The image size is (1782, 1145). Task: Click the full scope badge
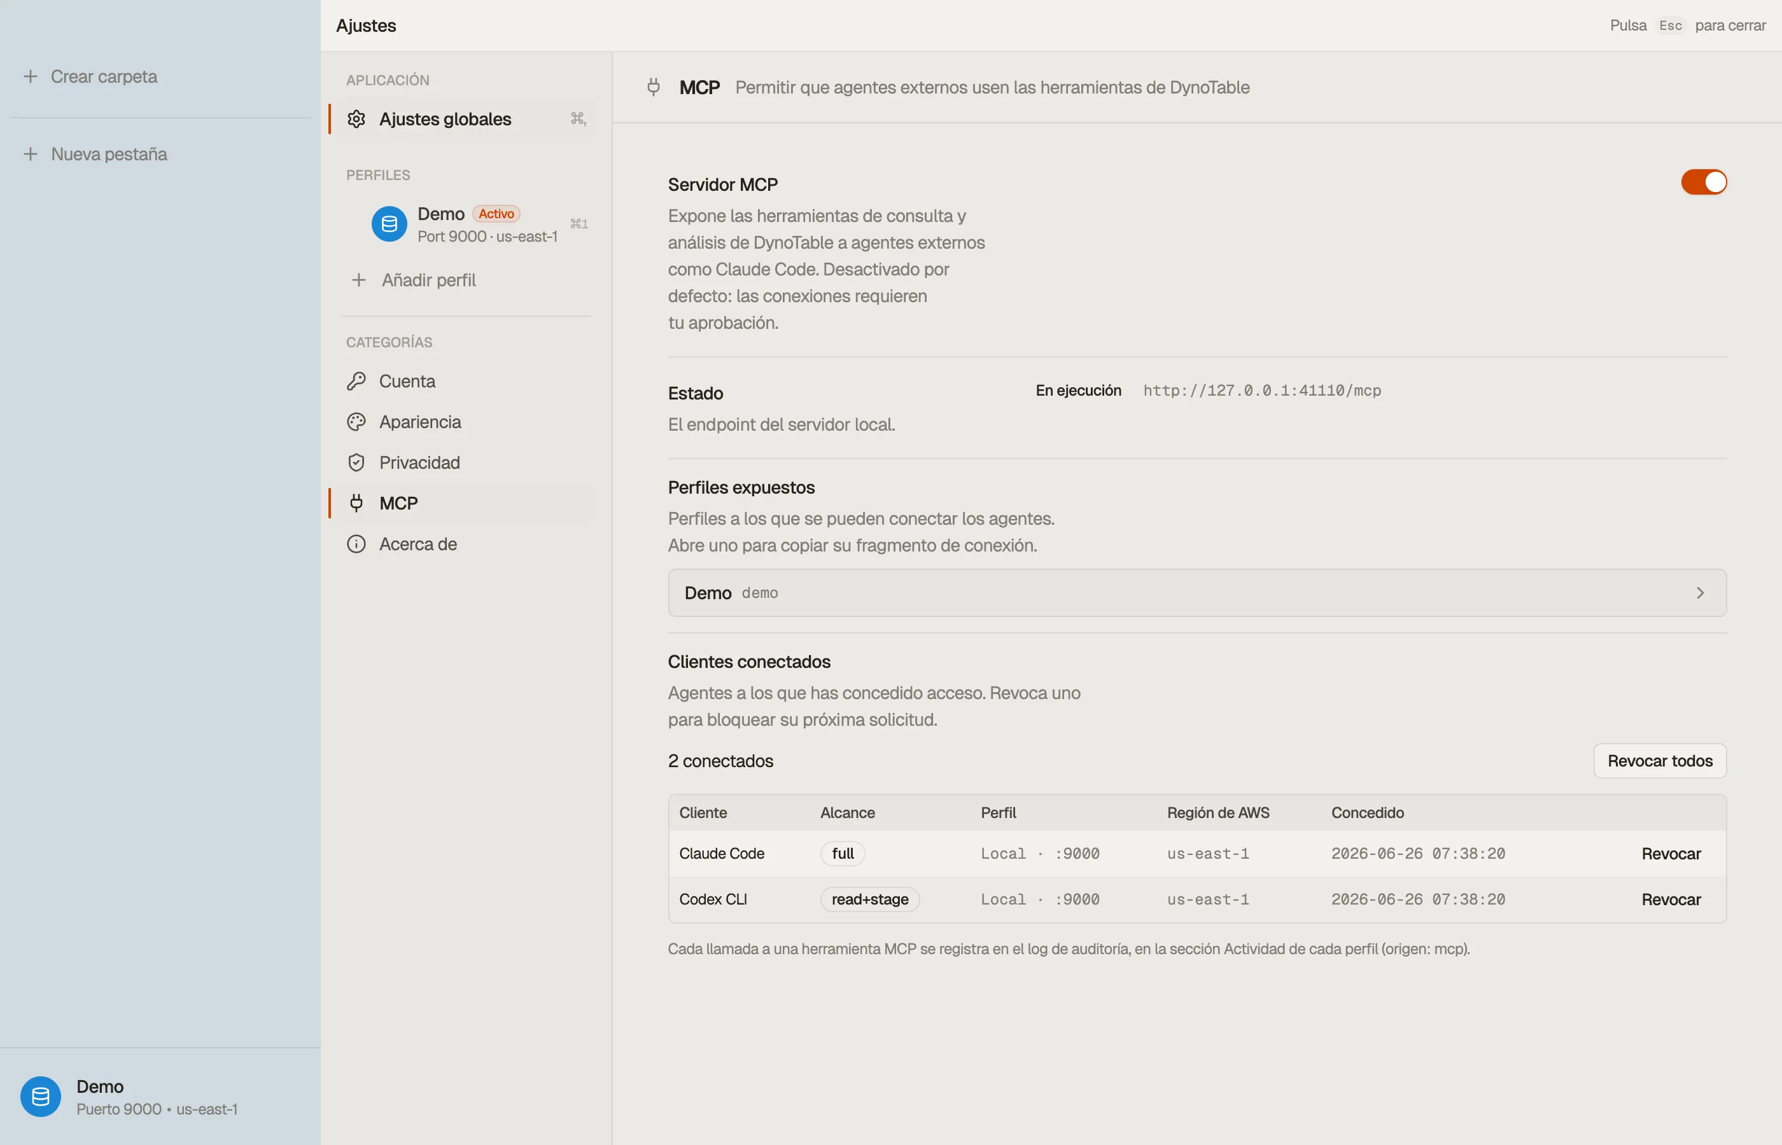(x=843, y=854)
